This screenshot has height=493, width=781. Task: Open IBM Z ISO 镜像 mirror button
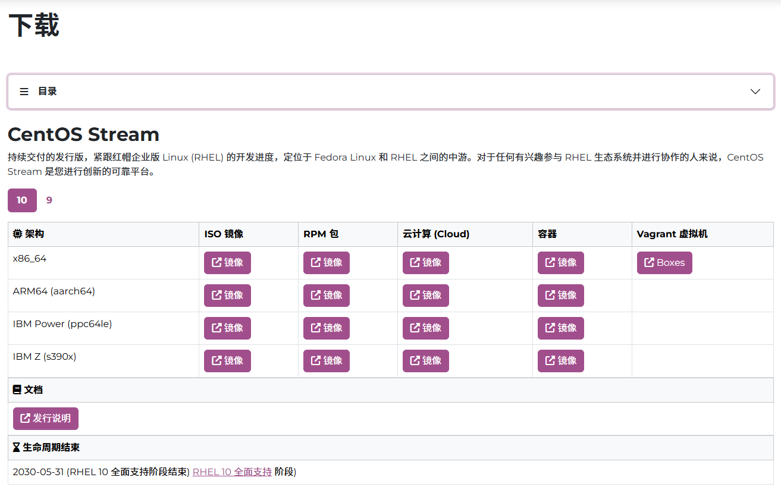[227, 361]
